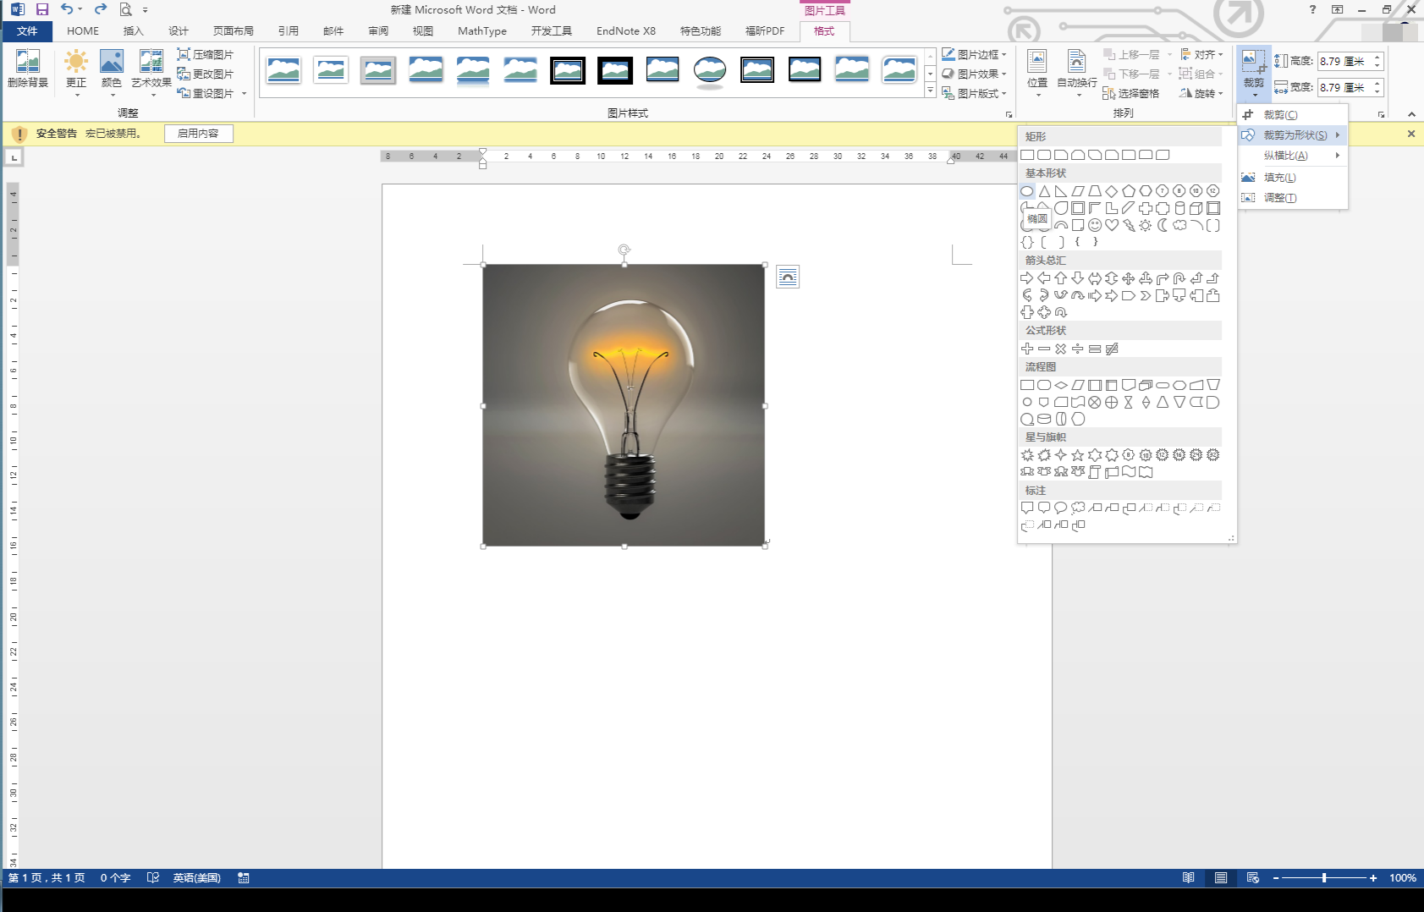This screenshot has height=912, width=1424.
Task: Switch to the 页面布局 tab
Action: click(x=234, y=31)
